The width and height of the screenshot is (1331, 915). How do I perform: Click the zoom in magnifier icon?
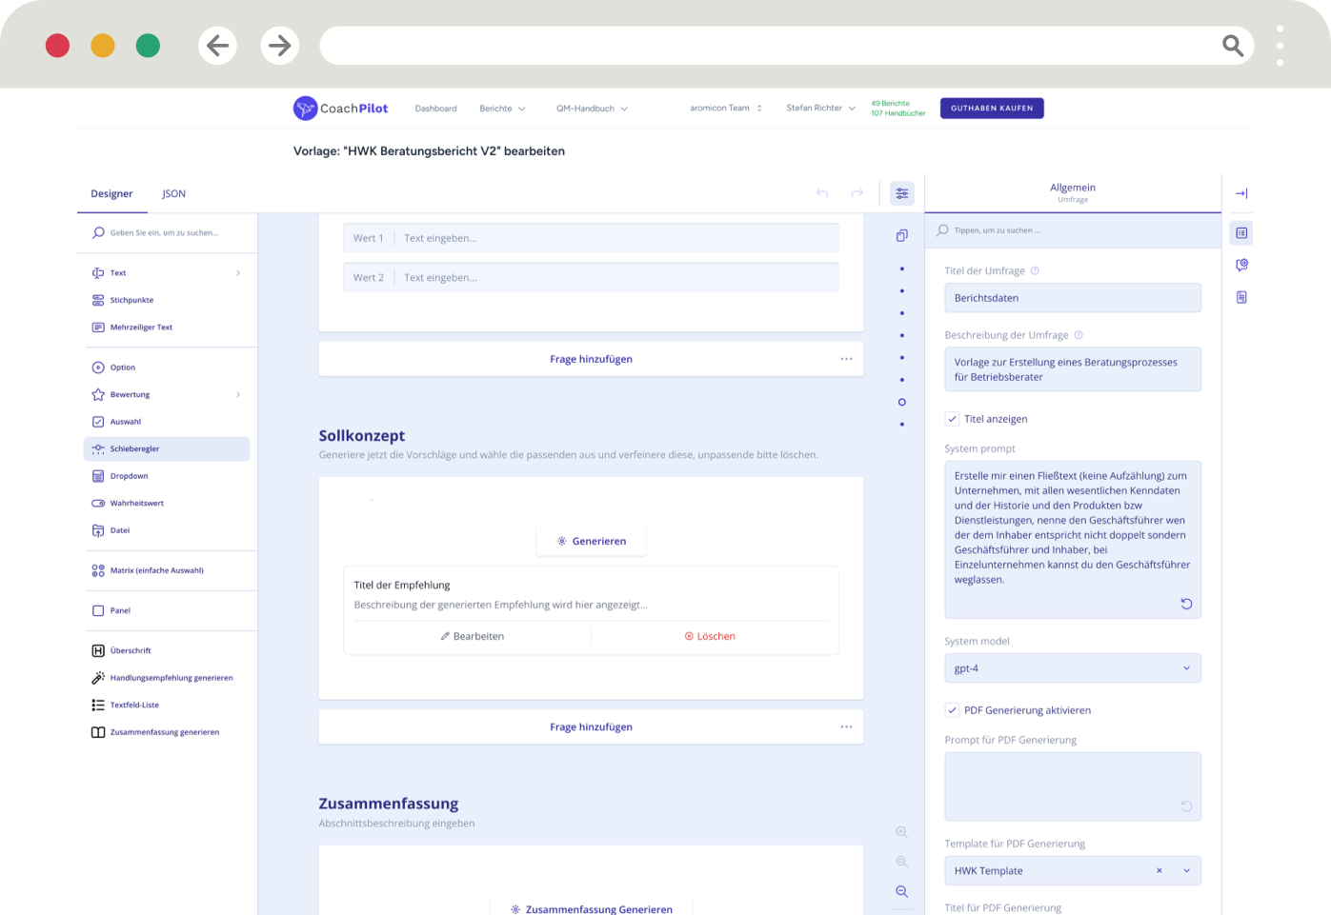click(x=902, y=832)
